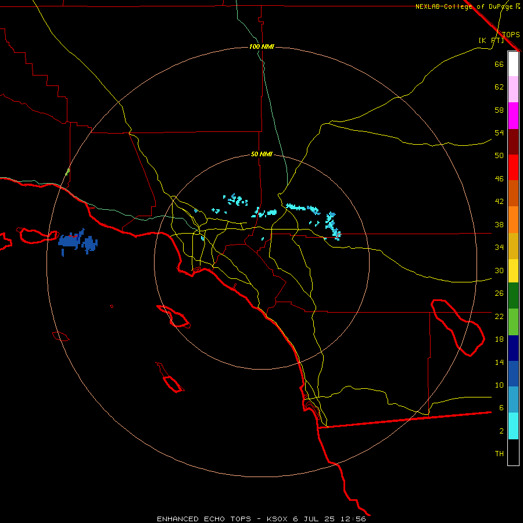Select the "42" legend value
Image resolution: width=523 pixels, height=523 pixels.
click(499, 202)
